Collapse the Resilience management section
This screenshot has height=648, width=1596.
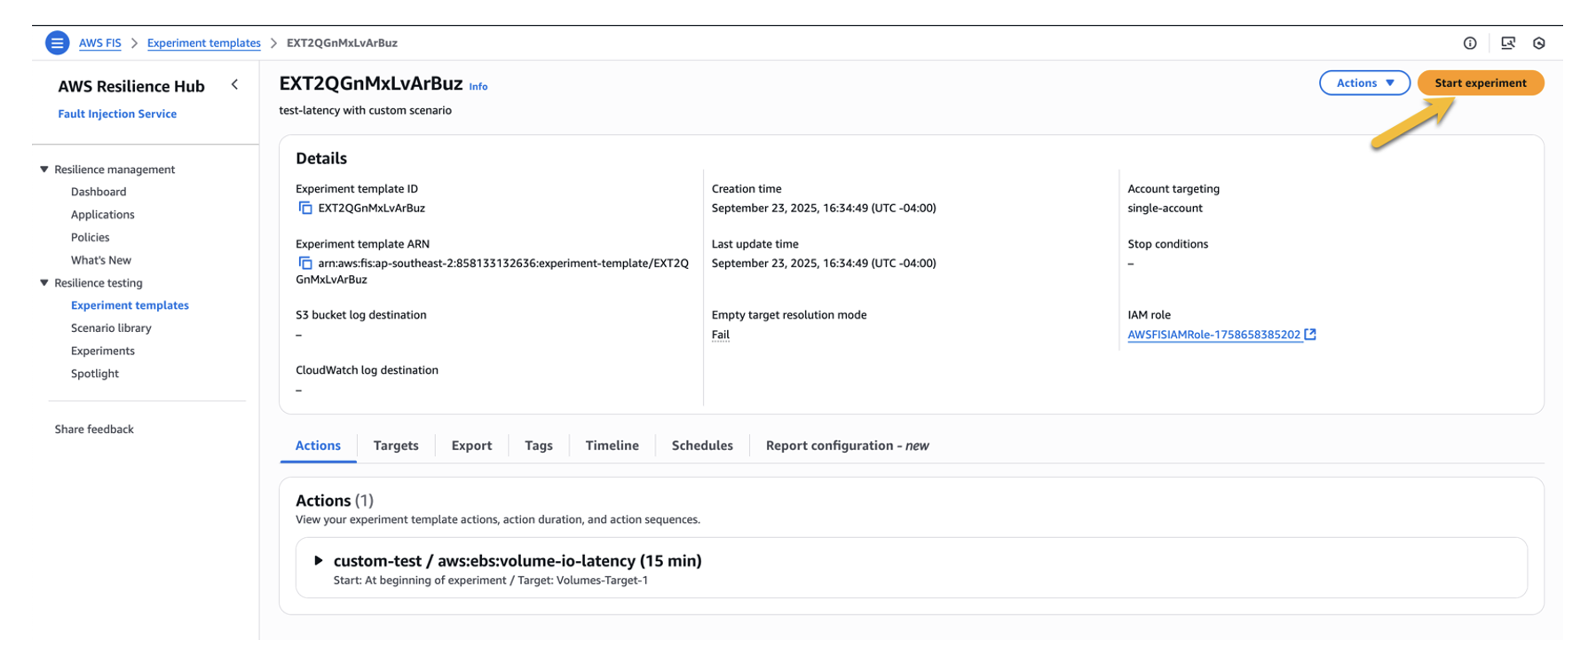point(44,170)
